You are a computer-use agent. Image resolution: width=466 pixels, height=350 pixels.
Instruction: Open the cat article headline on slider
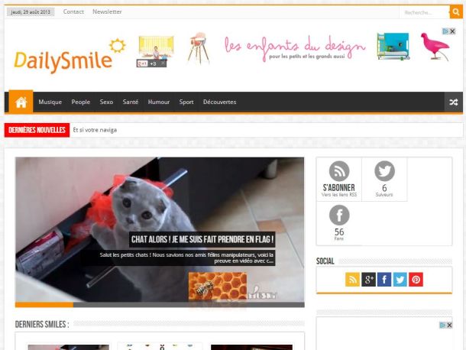pos(202,239)
